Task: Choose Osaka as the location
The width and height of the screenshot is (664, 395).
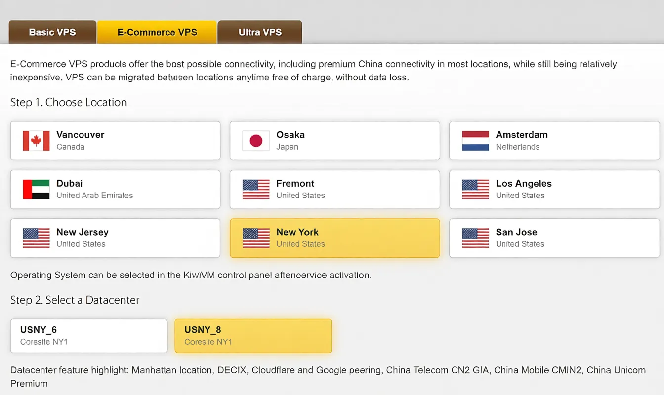Action: (335, 141)
